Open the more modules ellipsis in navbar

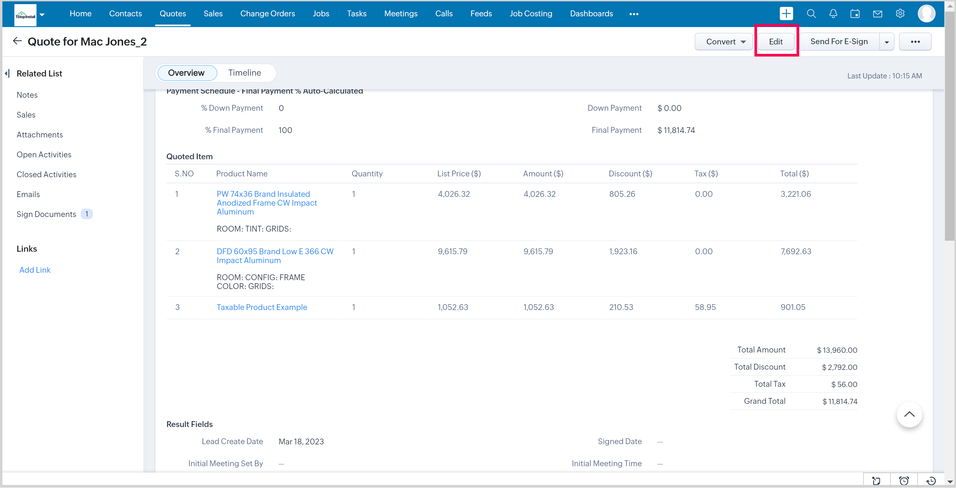point(633,14)
